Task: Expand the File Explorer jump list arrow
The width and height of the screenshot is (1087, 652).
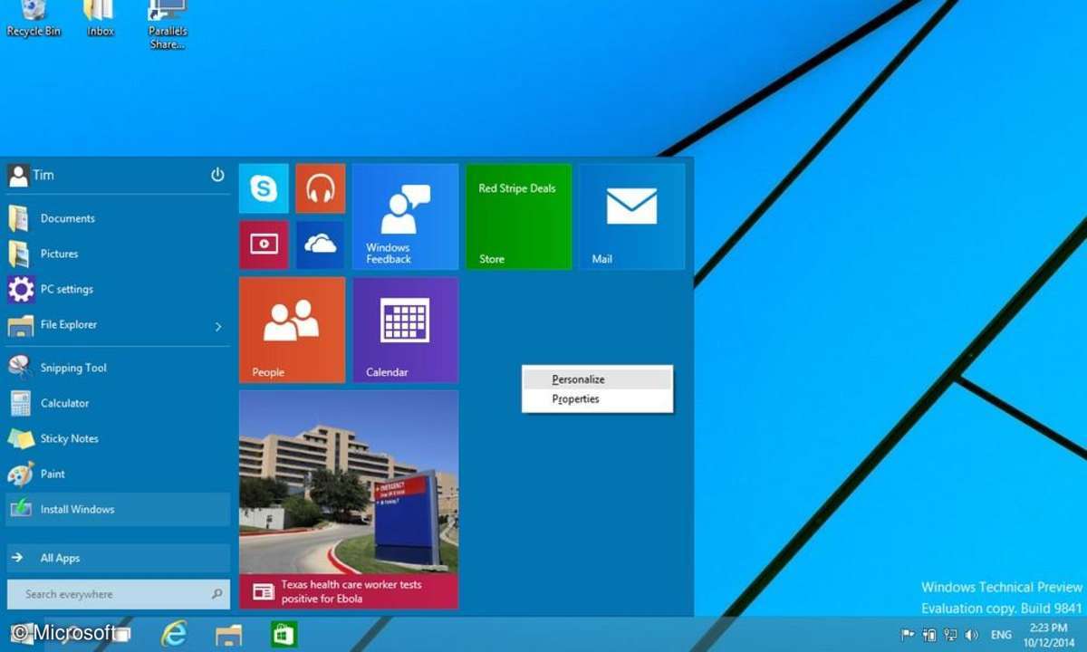Action: pos(218,326)
